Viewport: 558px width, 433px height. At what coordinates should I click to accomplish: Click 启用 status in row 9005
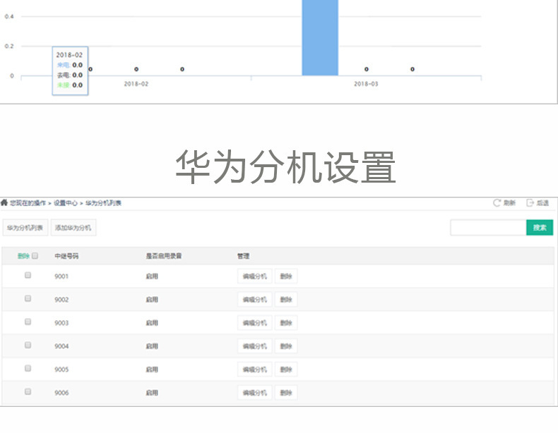152,370
